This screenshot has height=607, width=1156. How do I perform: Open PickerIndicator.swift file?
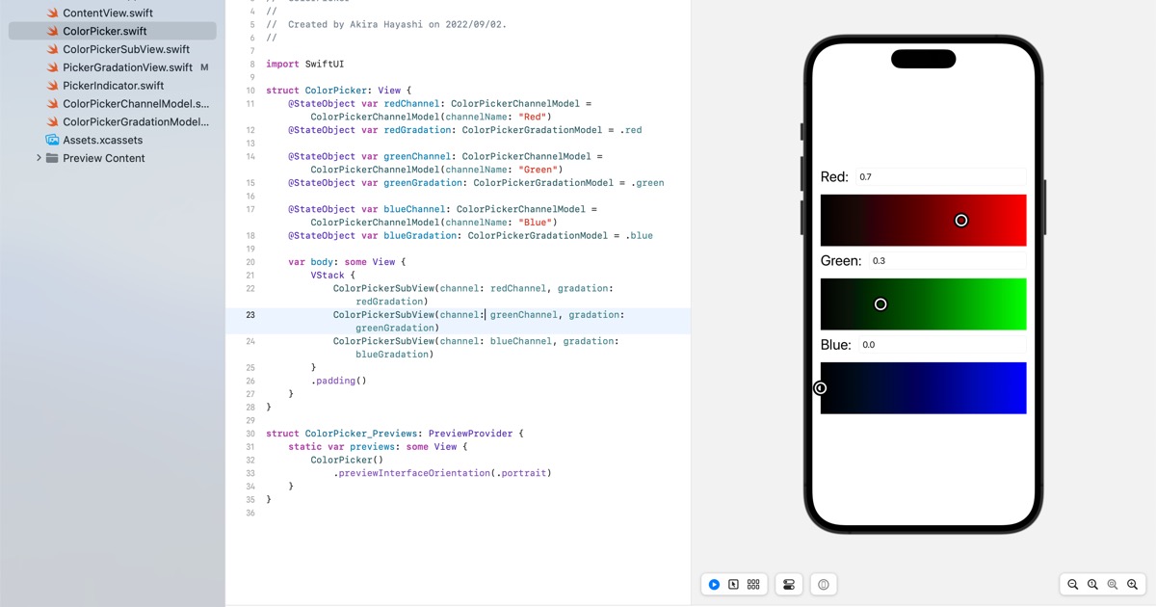112,86
